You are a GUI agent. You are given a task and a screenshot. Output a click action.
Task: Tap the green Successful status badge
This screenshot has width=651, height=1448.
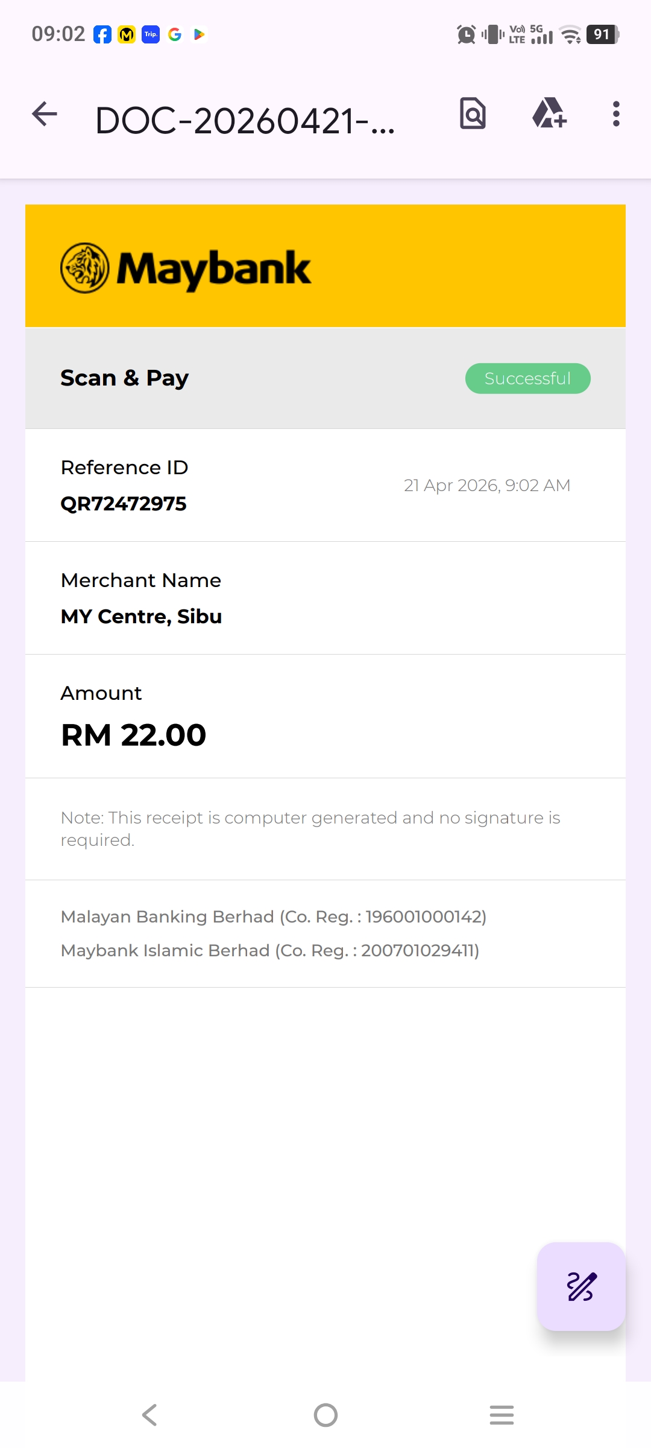pos(527,378)
